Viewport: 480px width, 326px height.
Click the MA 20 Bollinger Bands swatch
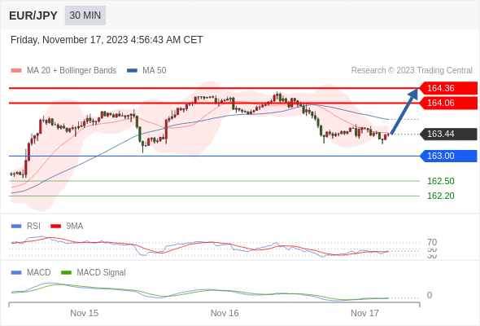(x=16, y=71)
